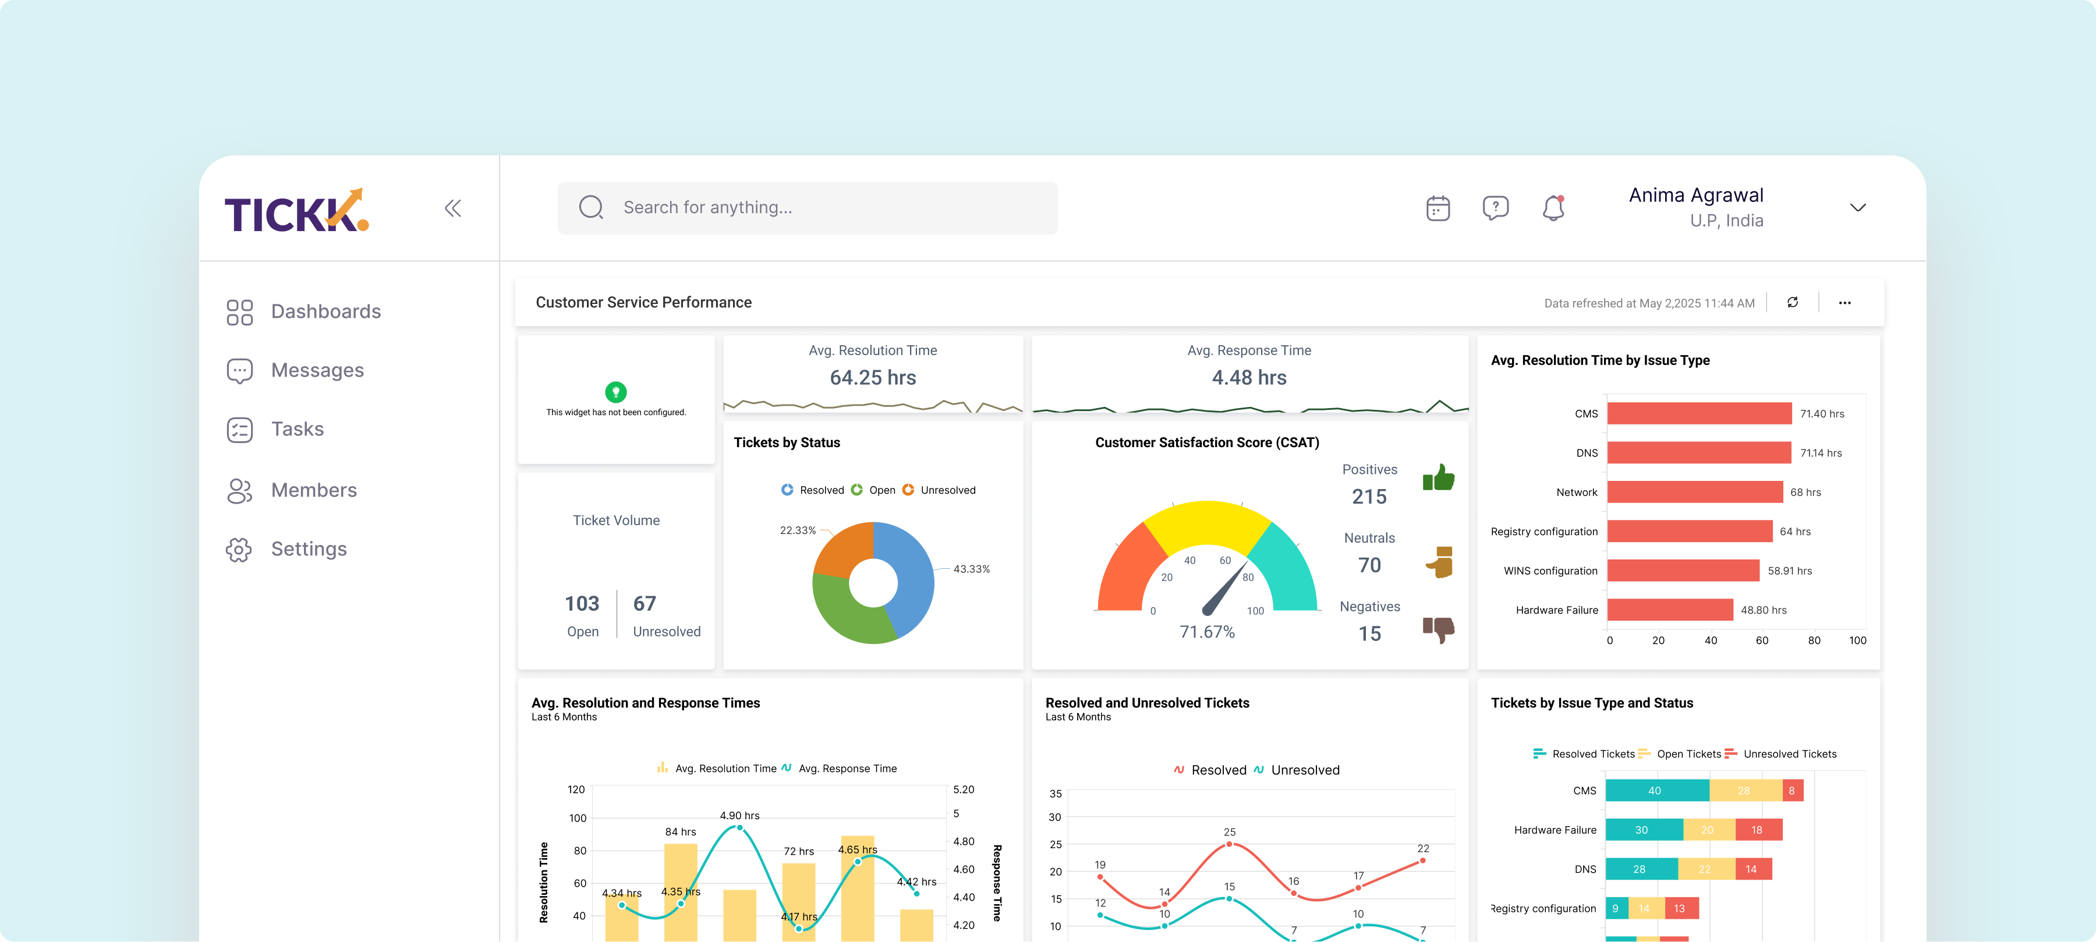Screen dimensions: 2096x942
Task: Open Messages menu item
Action: 295,371
